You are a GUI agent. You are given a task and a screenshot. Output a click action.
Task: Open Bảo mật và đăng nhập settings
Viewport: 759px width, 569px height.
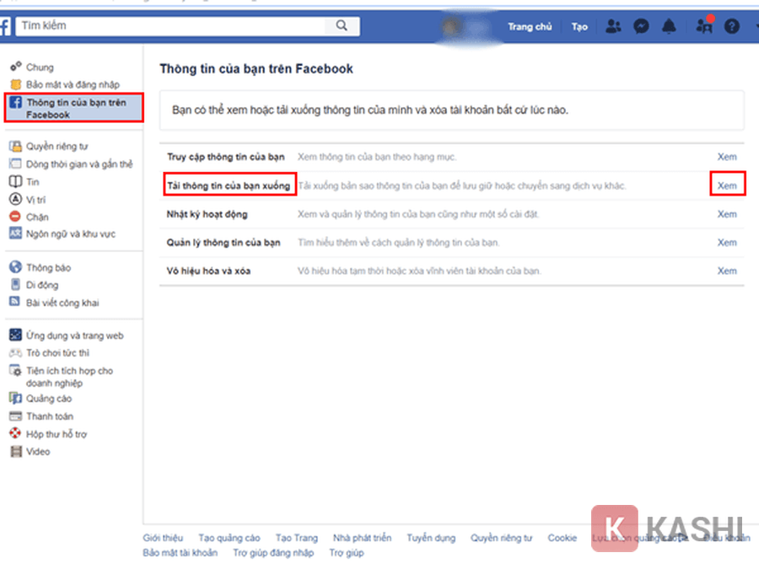(73, 85)
